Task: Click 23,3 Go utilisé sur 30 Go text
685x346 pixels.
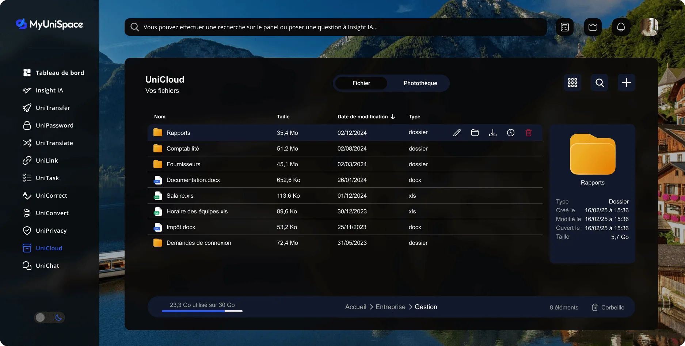Action: click(x=202, y=305)
